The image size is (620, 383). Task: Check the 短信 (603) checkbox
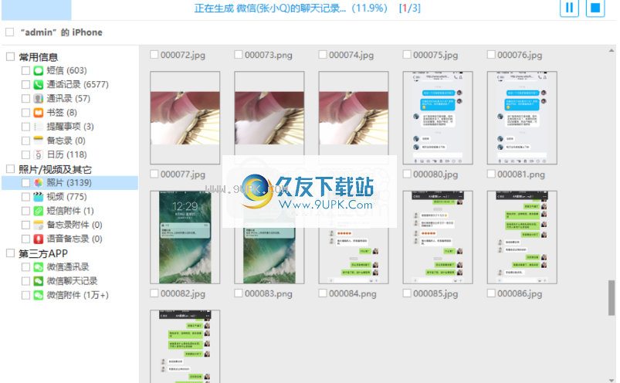(25, 71)
